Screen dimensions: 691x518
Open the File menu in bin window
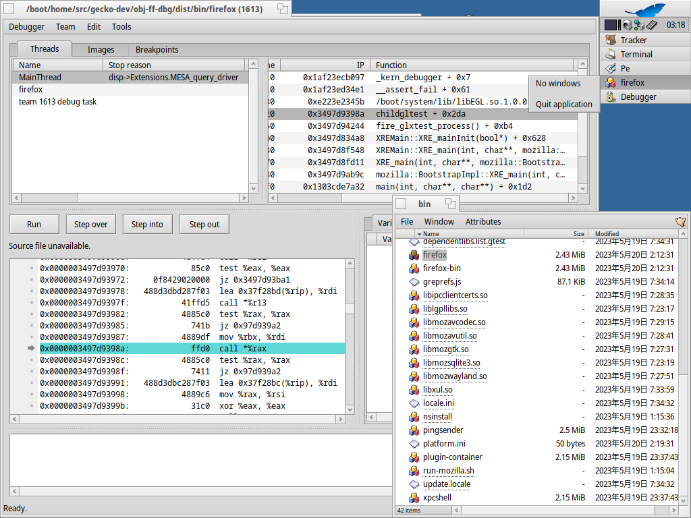tap(407, 221)
